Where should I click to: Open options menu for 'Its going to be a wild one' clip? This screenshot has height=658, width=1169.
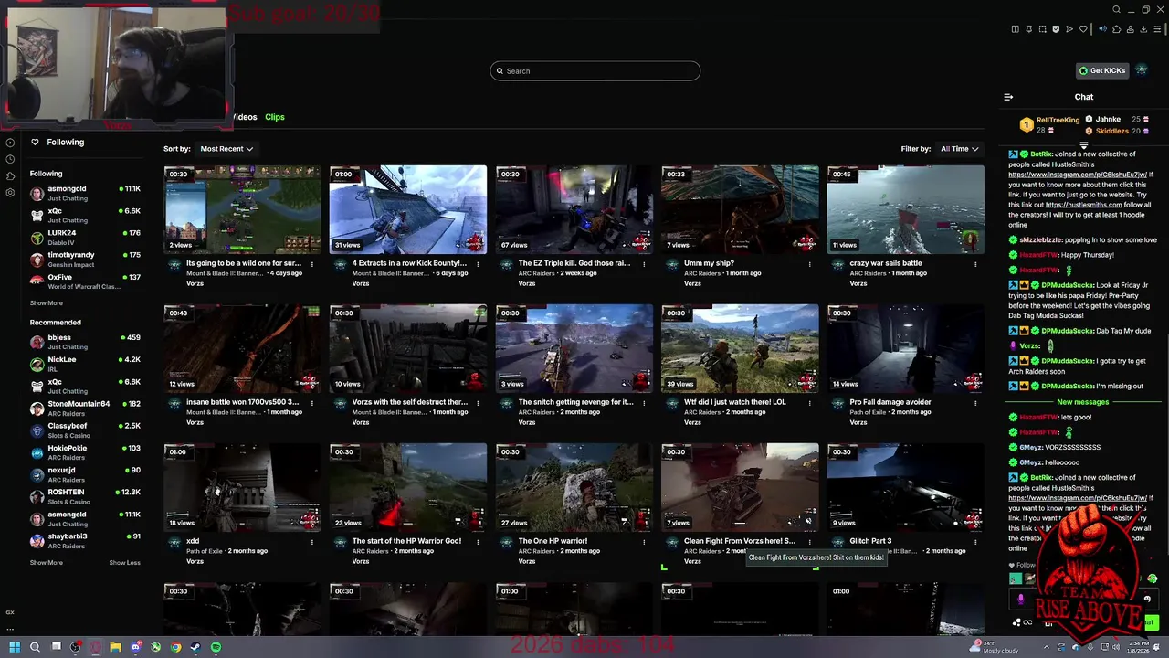point(311,264)
